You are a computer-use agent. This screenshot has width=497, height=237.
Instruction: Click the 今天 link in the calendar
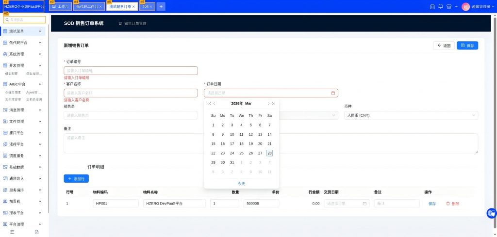coord(241,184)
